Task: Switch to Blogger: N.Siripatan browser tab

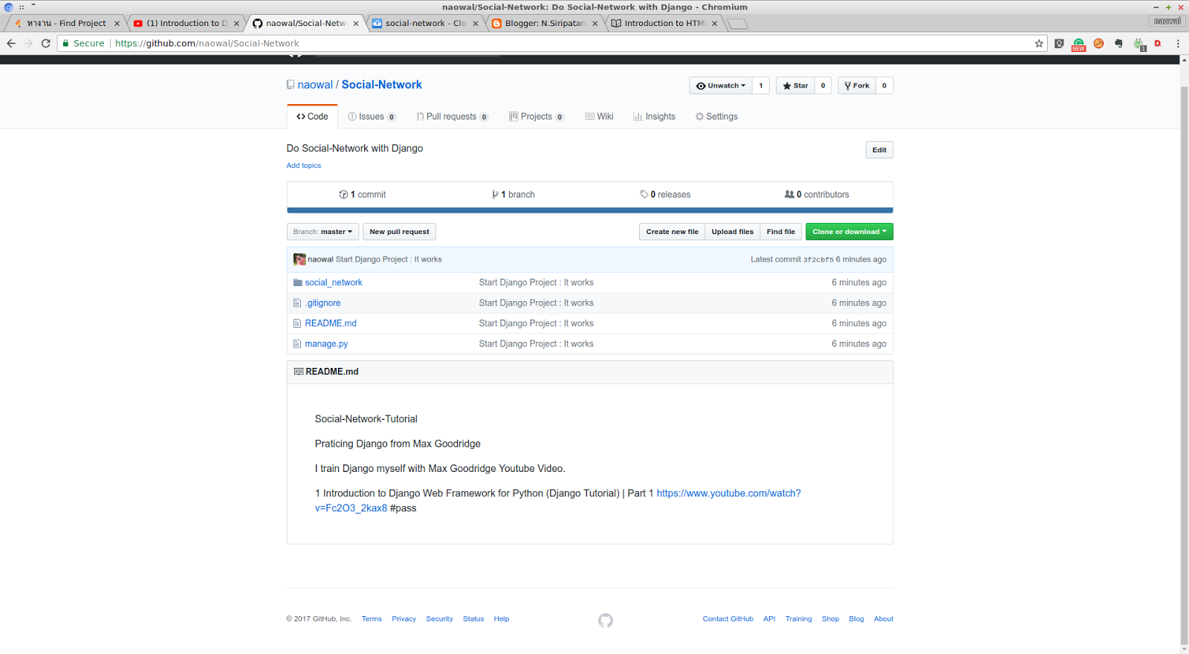Action: [x=544, y=23]
